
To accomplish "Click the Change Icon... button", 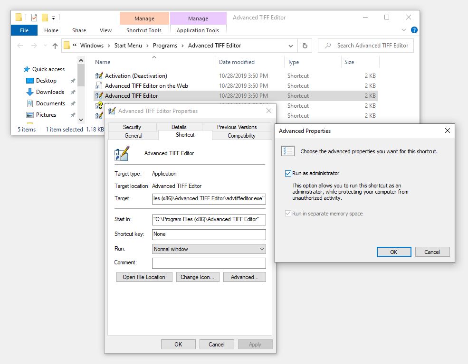I will (x=197, y=277).
